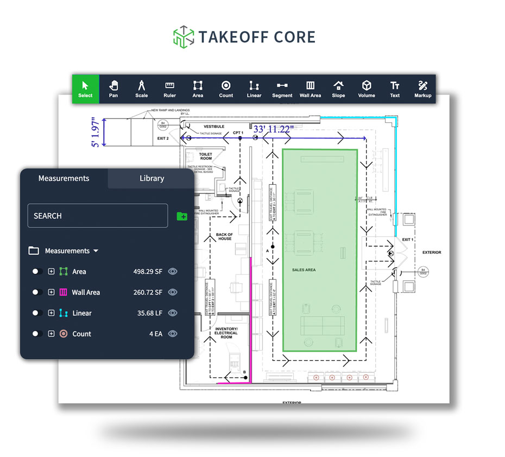This screenshot has height=457, width=505.
Task: Switch to the Library tab
Action: [x=151, y=178]
